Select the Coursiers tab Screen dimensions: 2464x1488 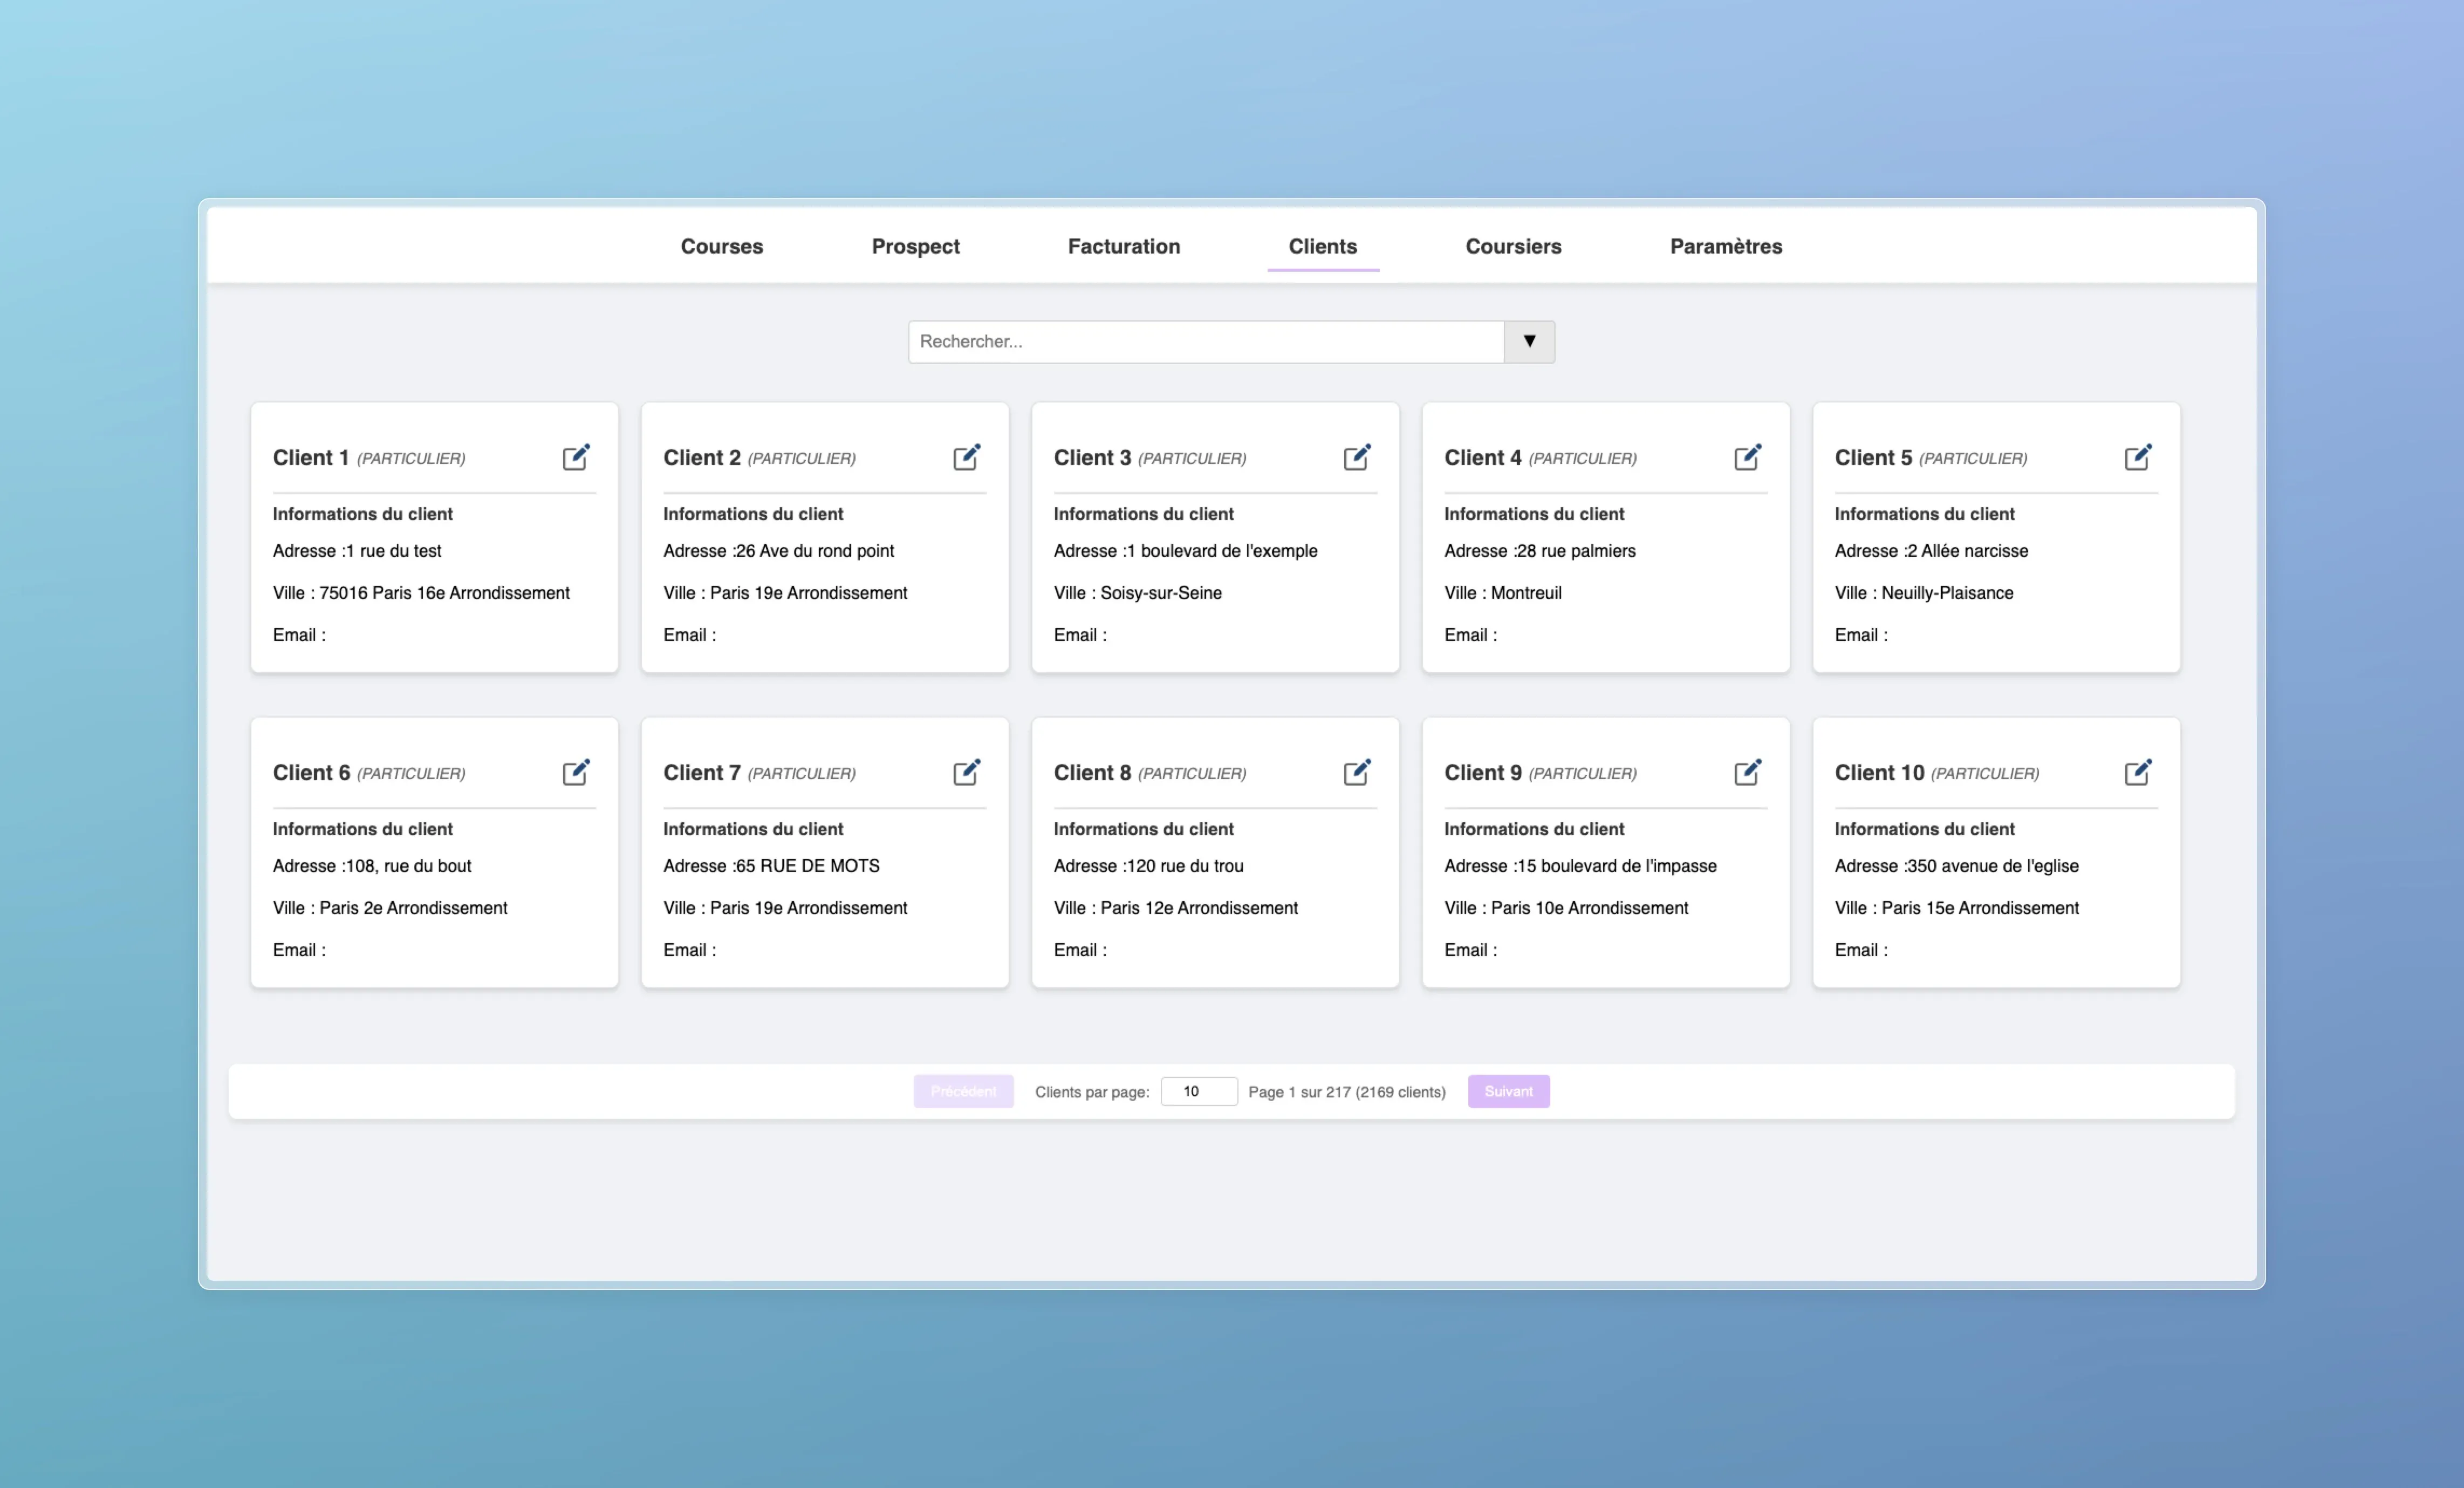click(x=1513, y=246)
